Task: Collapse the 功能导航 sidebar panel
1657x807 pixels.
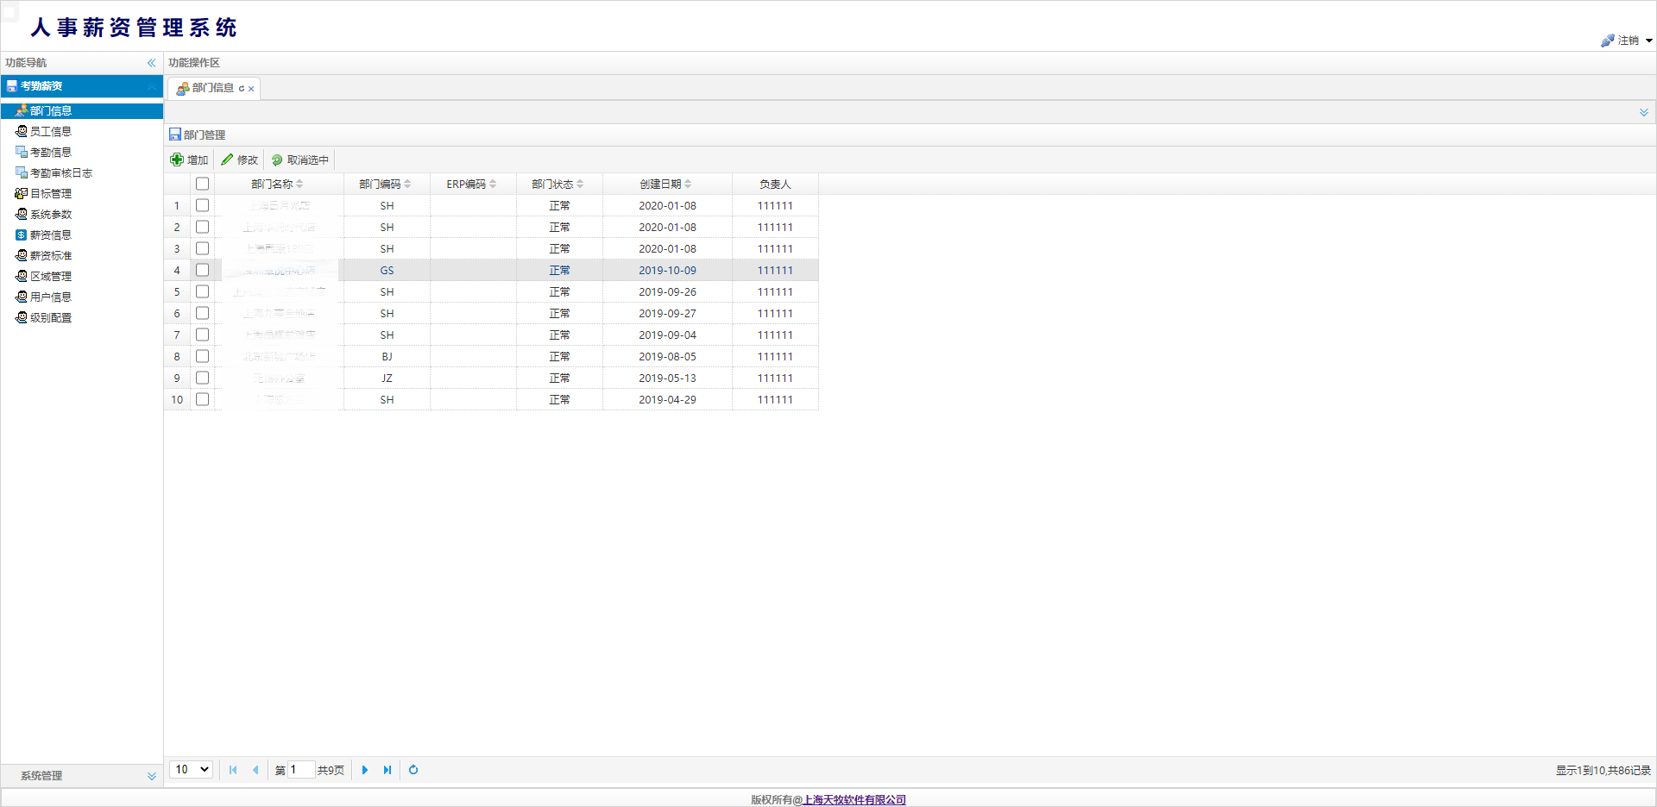Action: [x=151, y=63]
